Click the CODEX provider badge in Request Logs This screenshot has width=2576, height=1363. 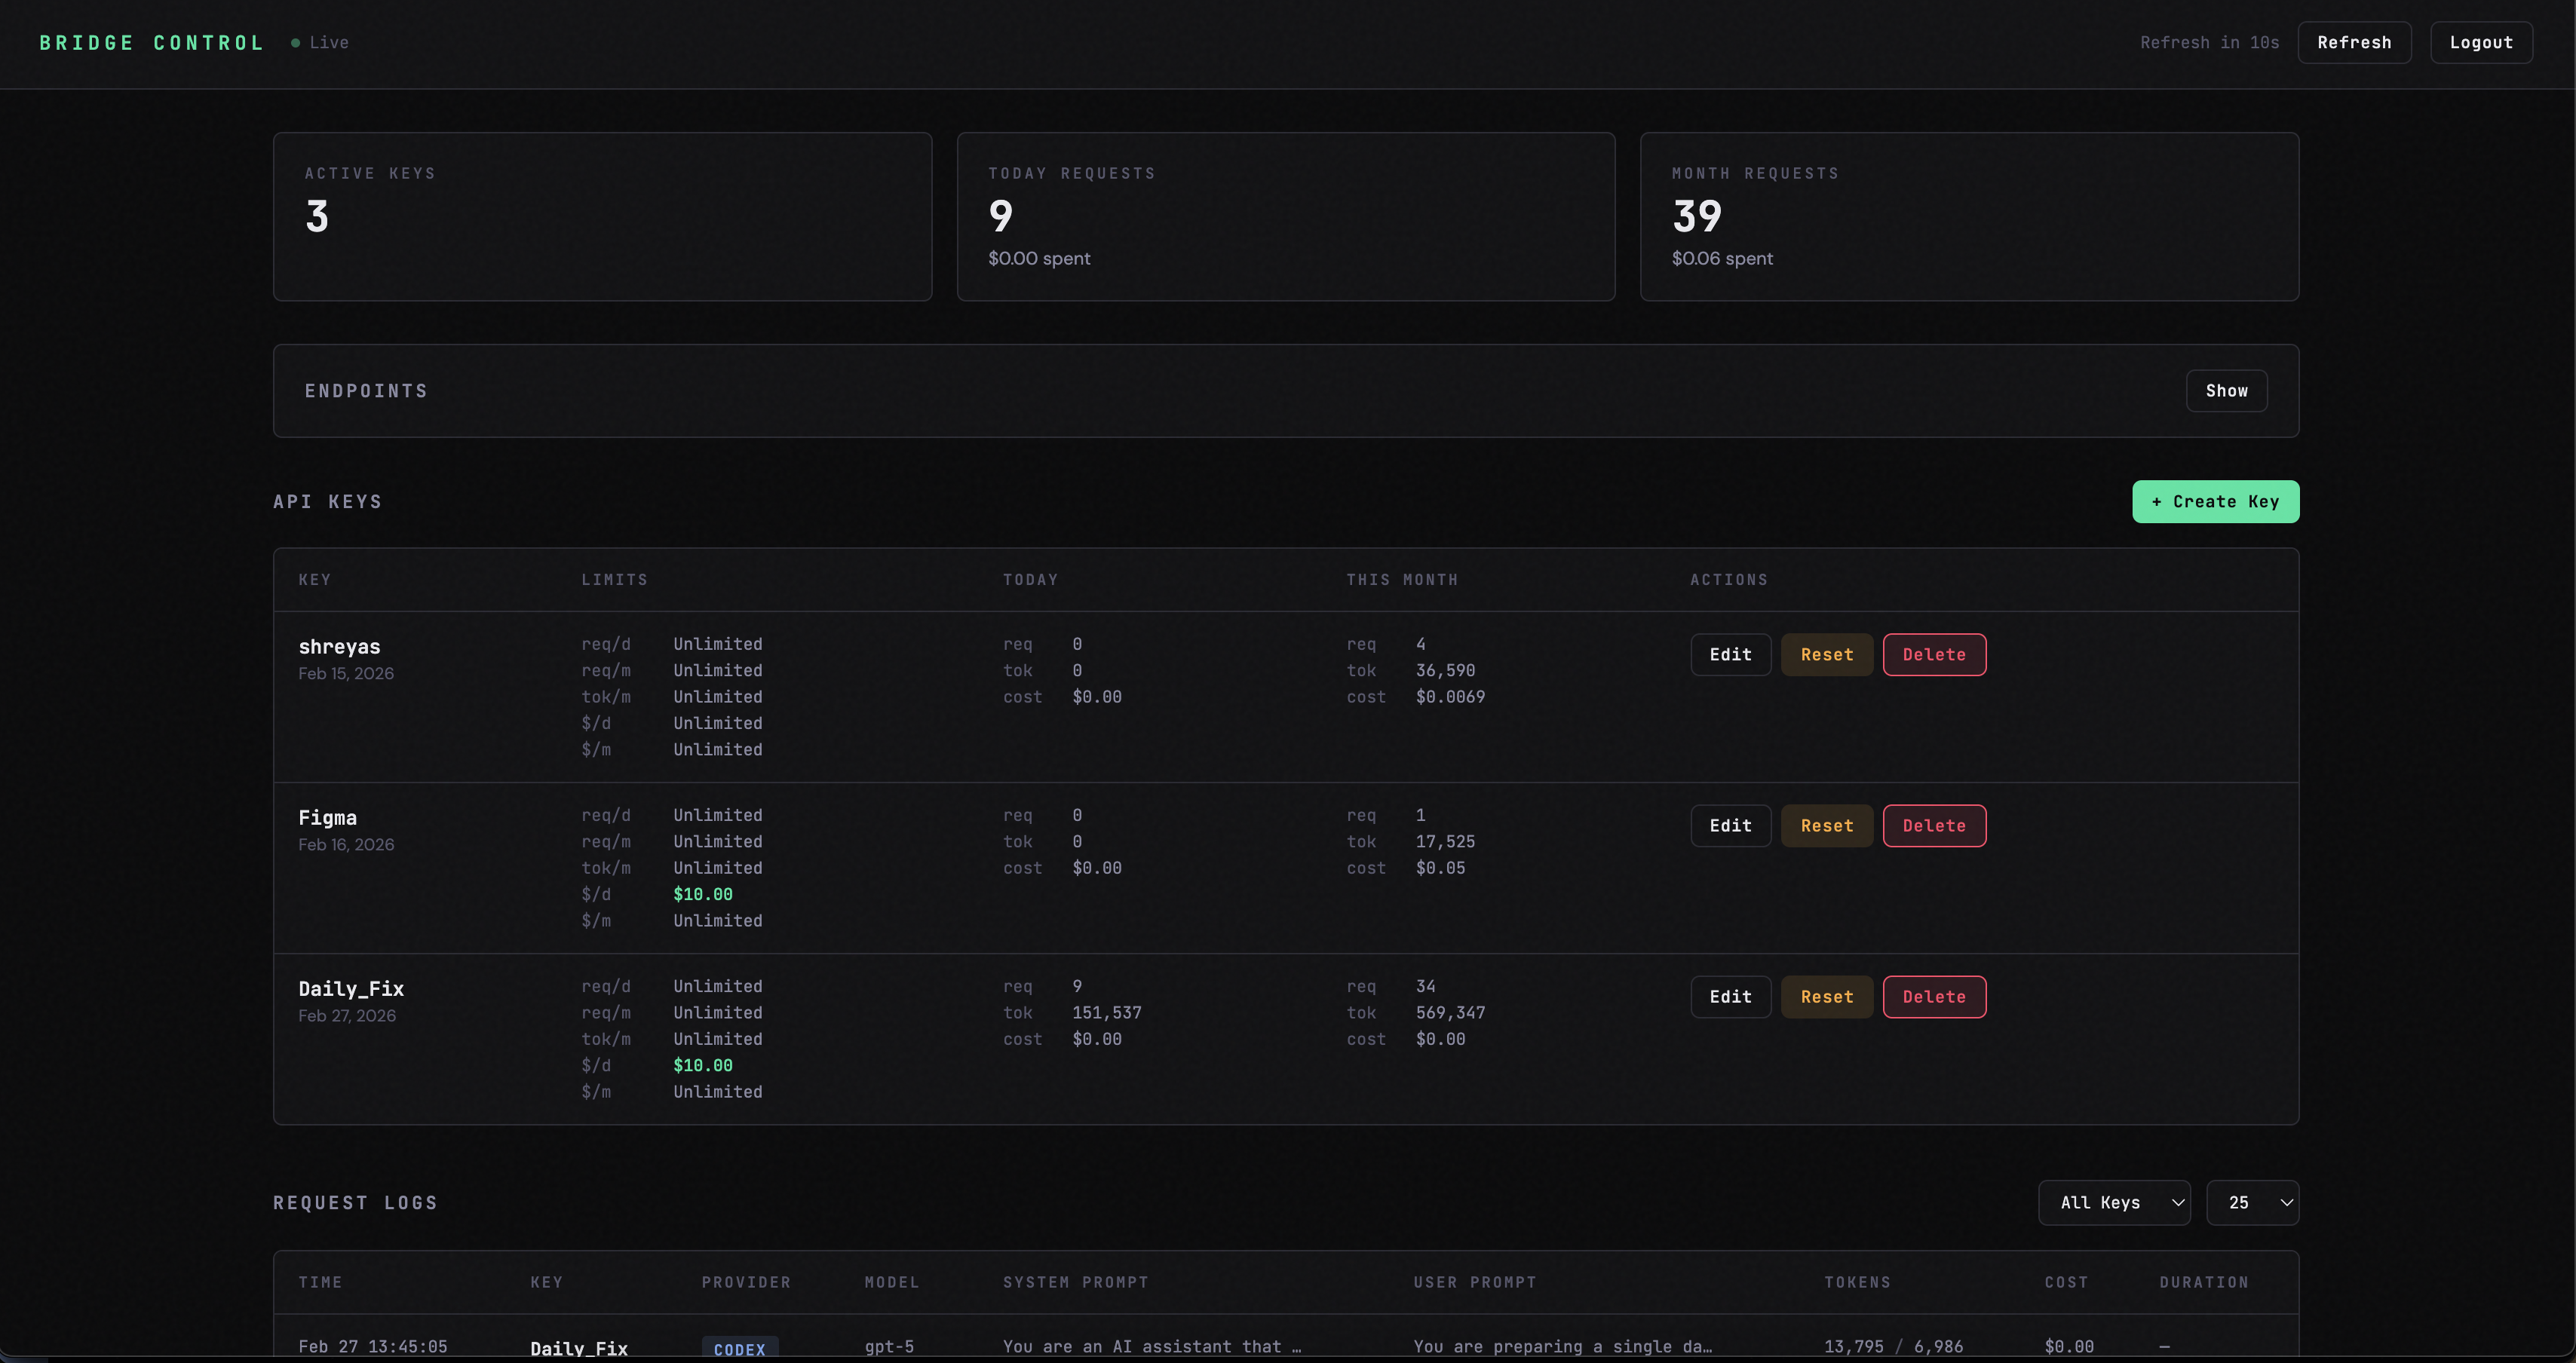[740, 1347]
